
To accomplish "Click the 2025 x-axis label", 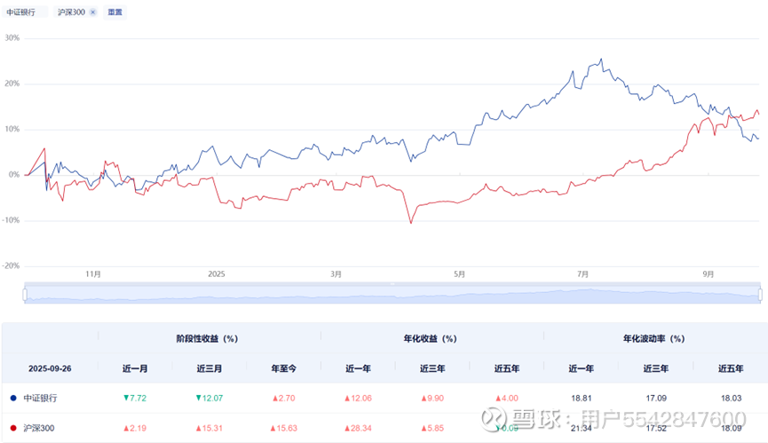I will (217, 274).
